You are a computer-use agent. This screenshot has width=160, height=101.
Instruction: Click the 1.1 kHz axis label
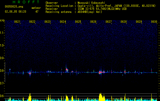pyautogui.click(x=2, y=33)
